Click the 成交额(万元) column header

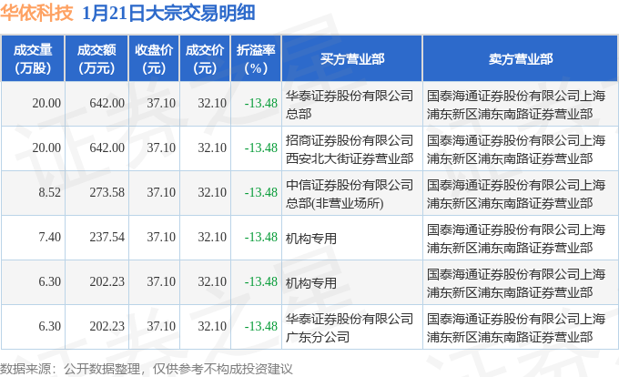(96, 59)
